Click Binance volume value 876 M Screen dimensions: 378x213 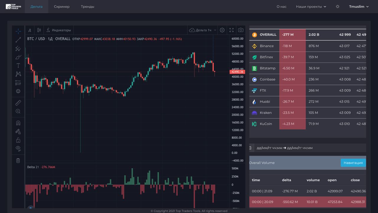[314, 46]
